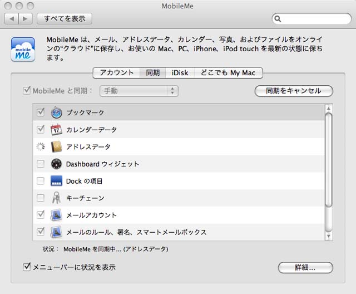Click the calendar icon beside カレンダーデータ
The width and height of the screenshot is (356, 294).
coord(56,130)
